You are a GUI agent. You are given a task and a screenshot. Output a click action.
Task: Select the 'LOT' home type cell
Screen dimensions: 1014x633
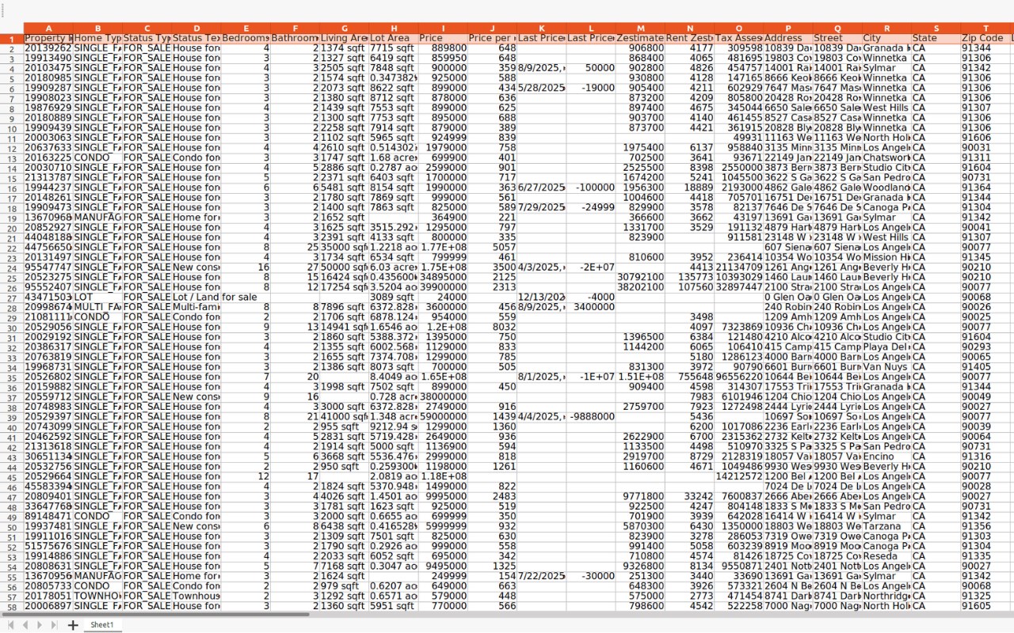pos(97,297)
